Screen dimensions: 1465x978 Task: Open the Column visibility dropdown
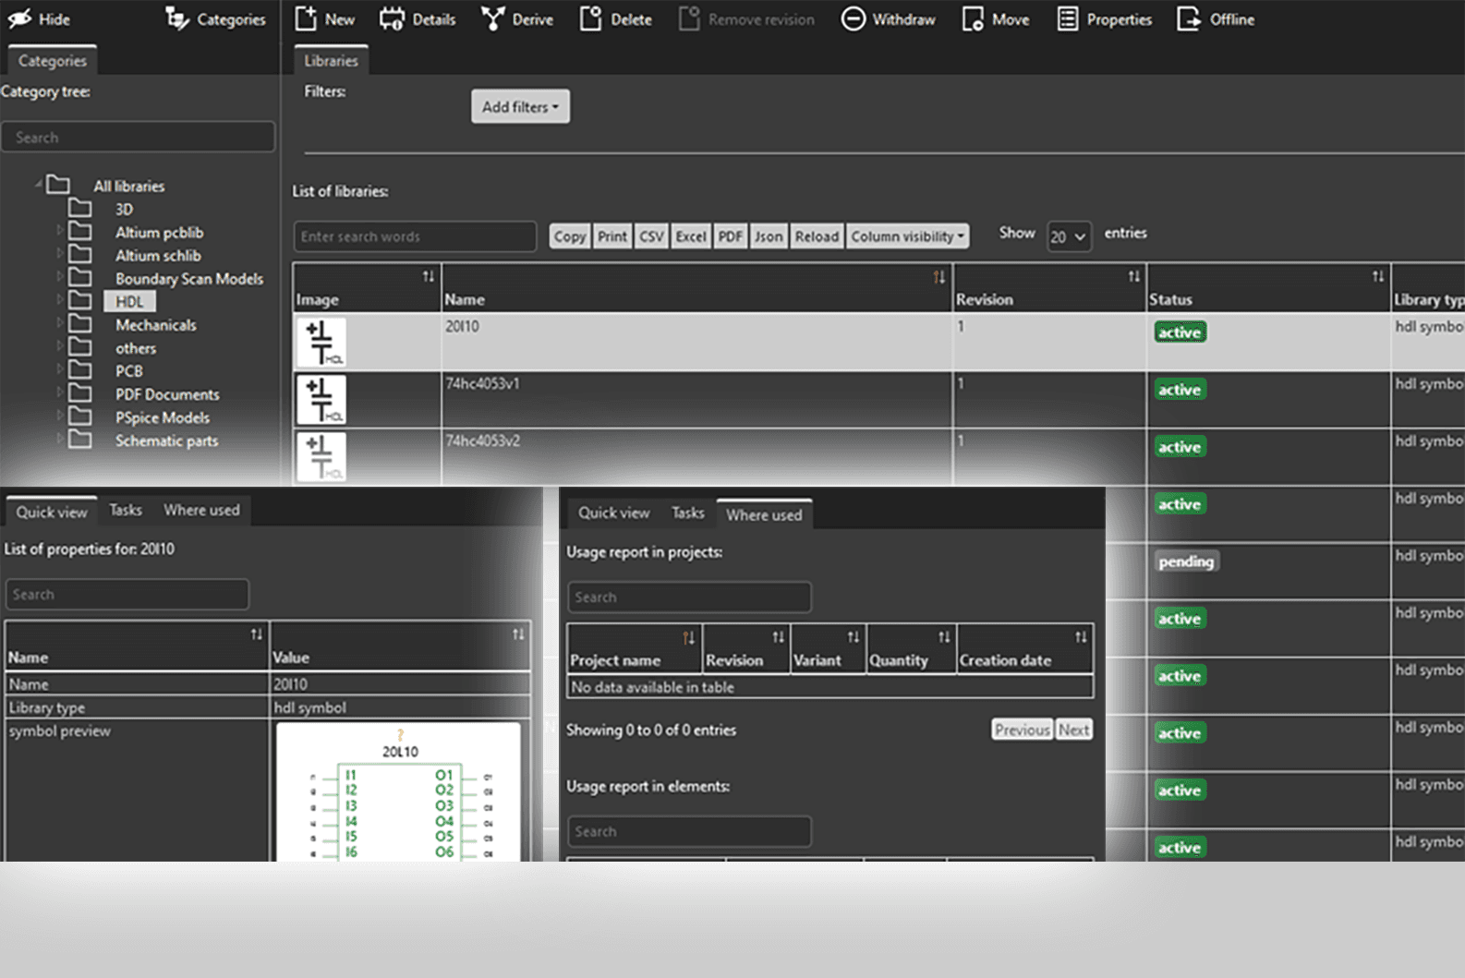(907, 236)
